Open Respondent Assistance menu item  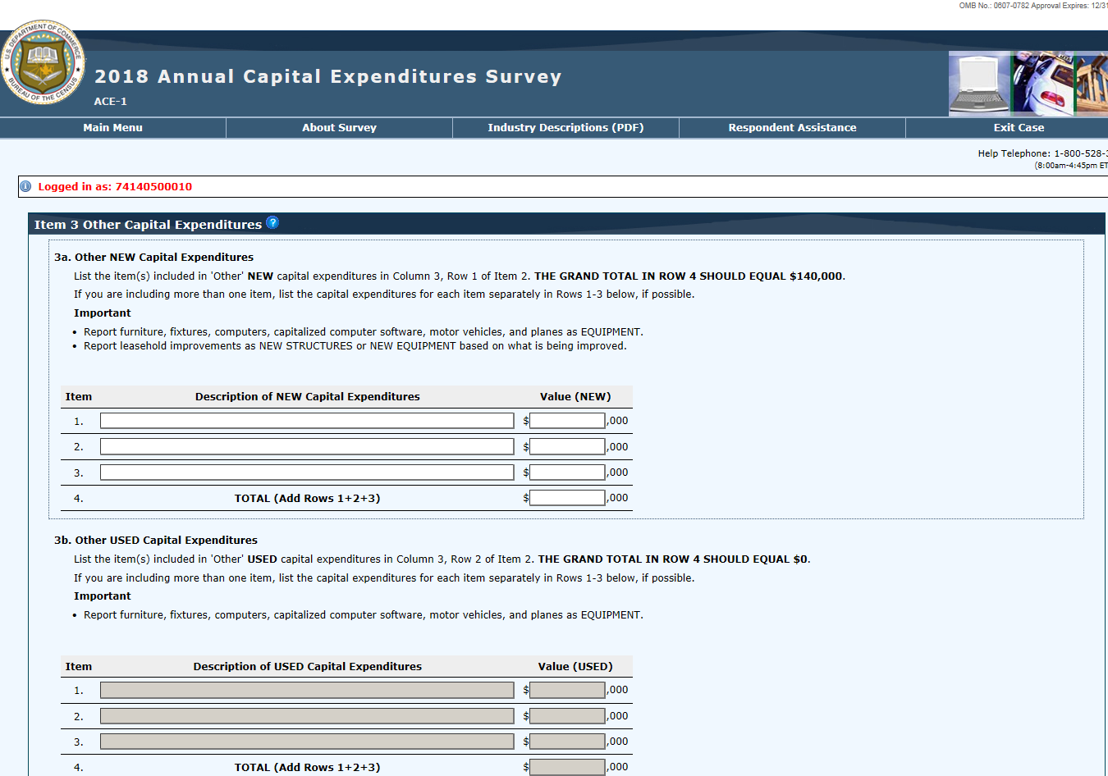click(792, 128)
